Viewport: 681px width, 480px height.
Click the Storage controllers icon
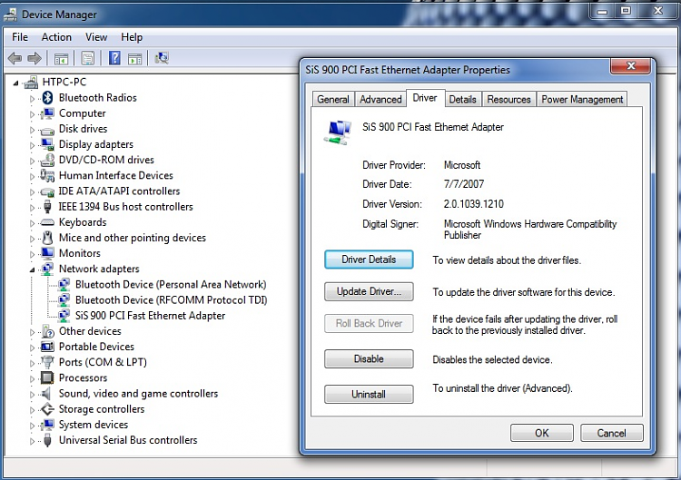[x=47, y=409]
